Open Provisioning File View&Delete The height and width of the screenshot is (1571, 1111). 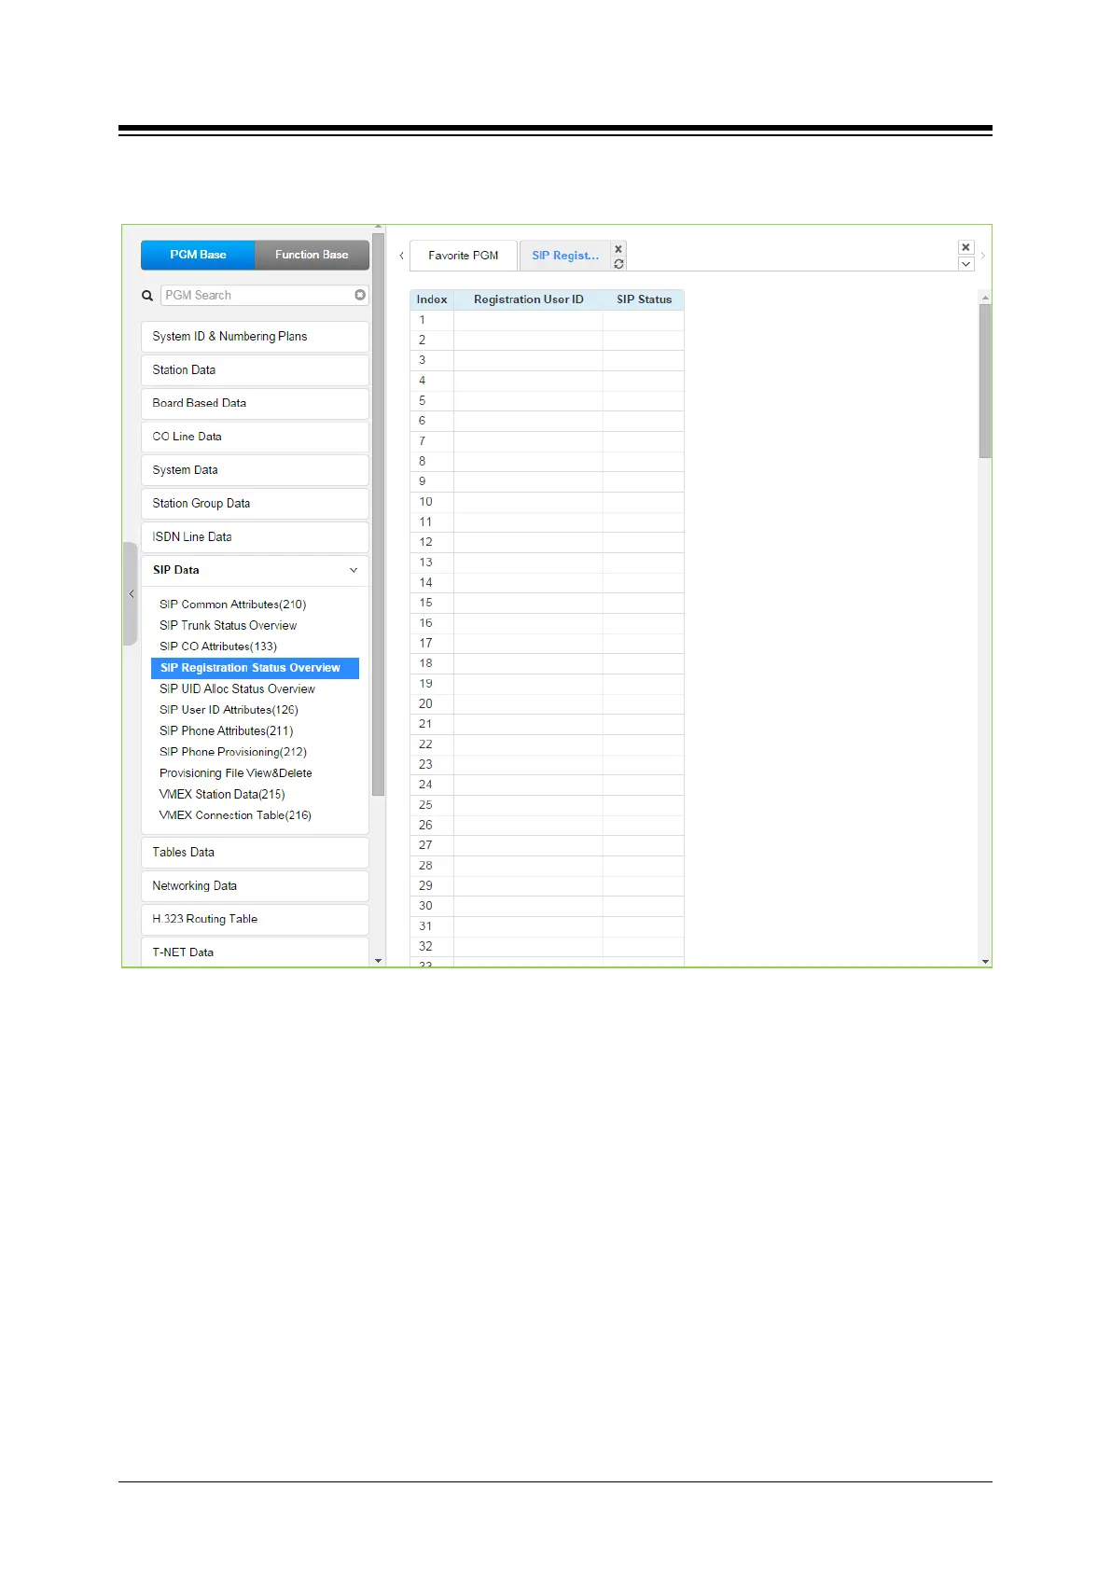[236, 773]
